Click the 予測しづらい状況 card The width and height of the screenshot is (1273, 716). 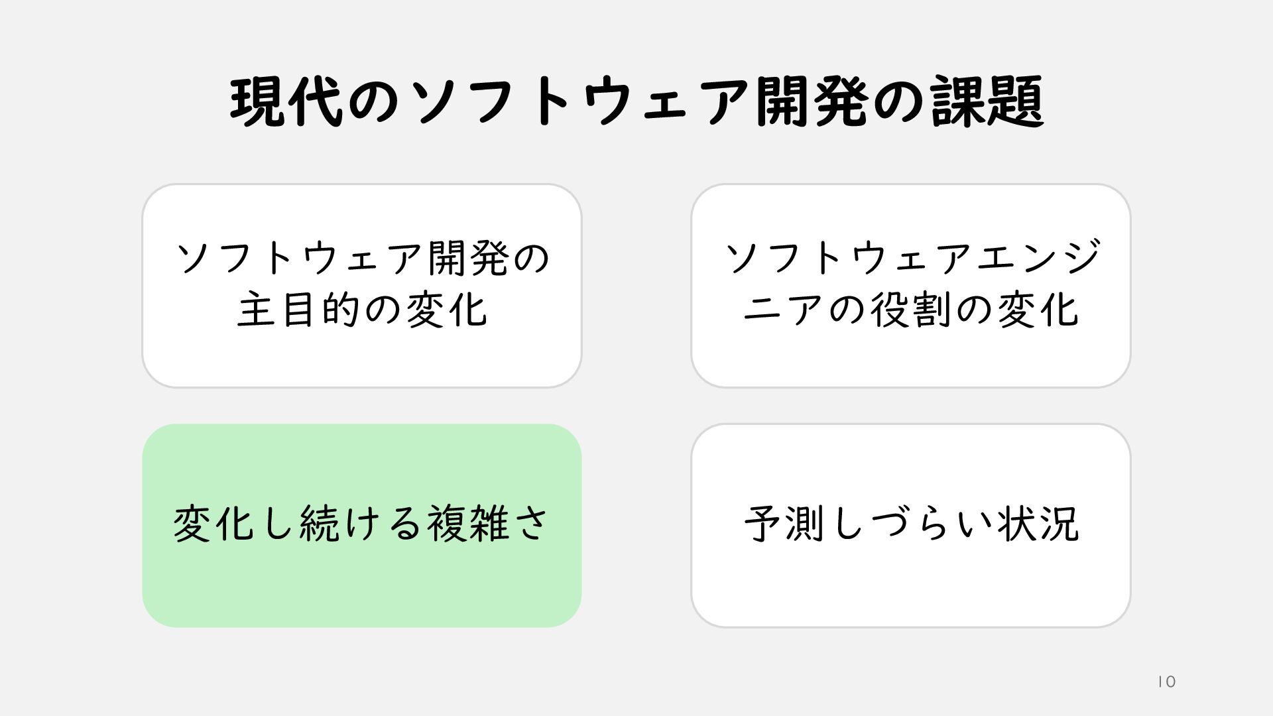[910, 583]
